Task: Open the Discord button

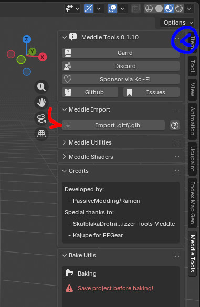Action: pos(121,66)
